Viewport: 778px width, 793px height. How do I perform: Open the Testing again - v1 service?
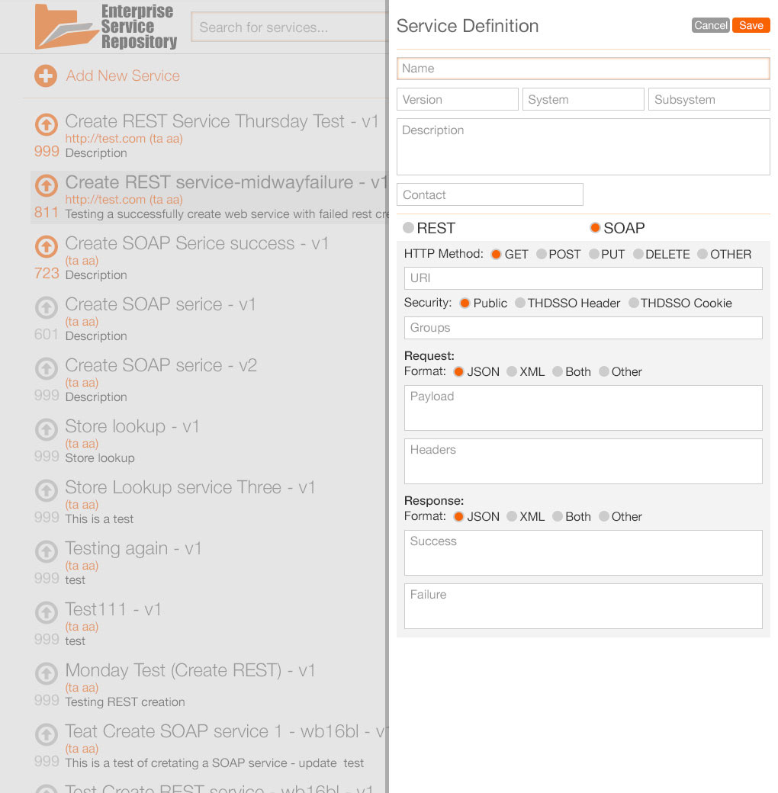133,548
